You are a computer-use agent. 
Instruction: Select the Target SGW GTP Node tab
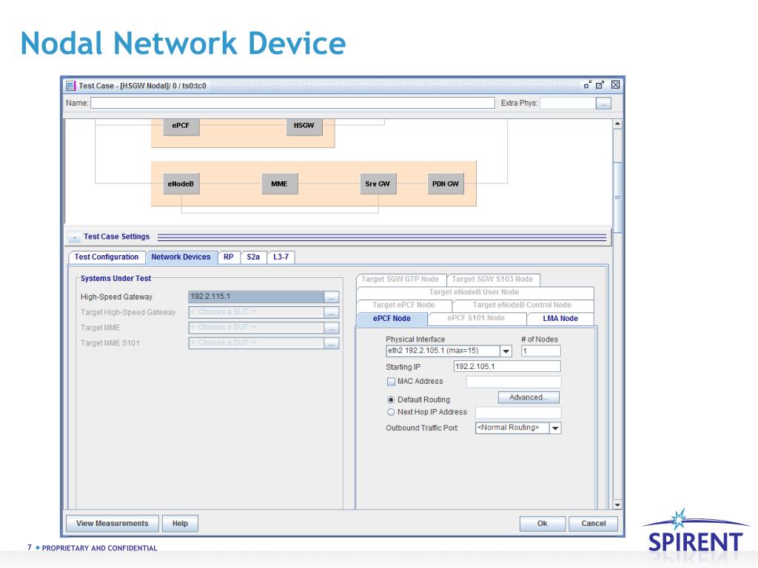tap(400, 280)
